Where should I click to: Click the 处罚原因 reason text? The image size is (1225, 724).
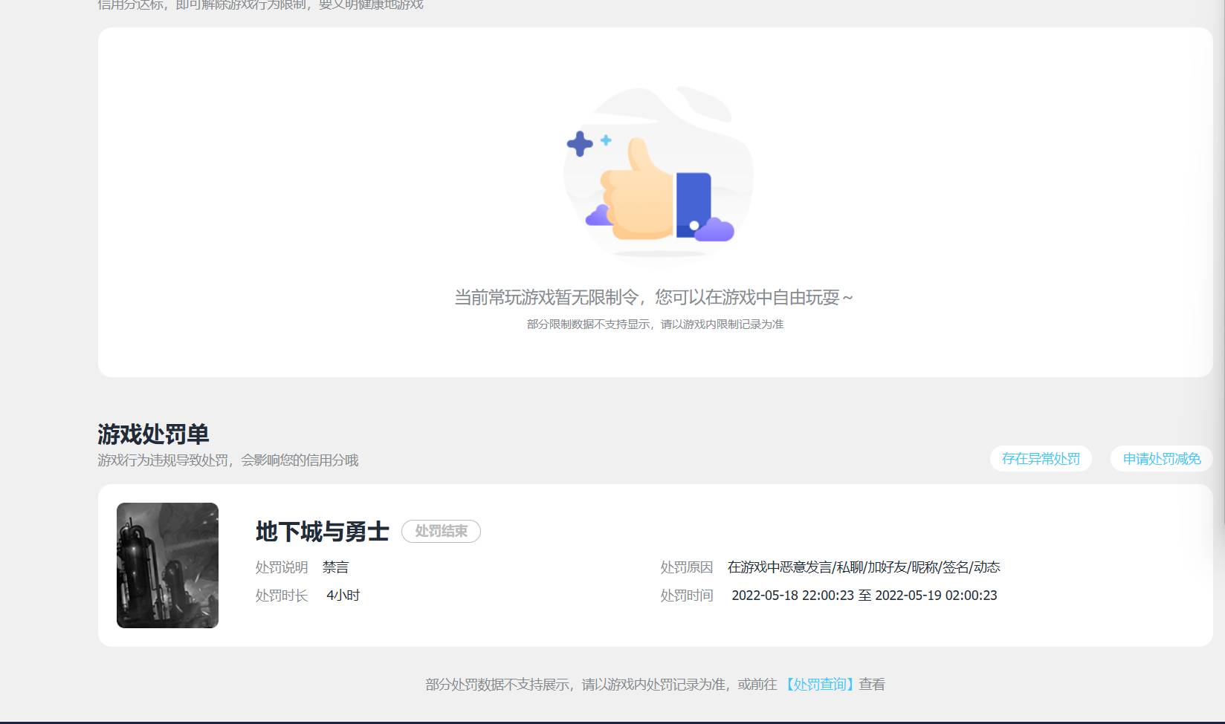coord(864,567)
